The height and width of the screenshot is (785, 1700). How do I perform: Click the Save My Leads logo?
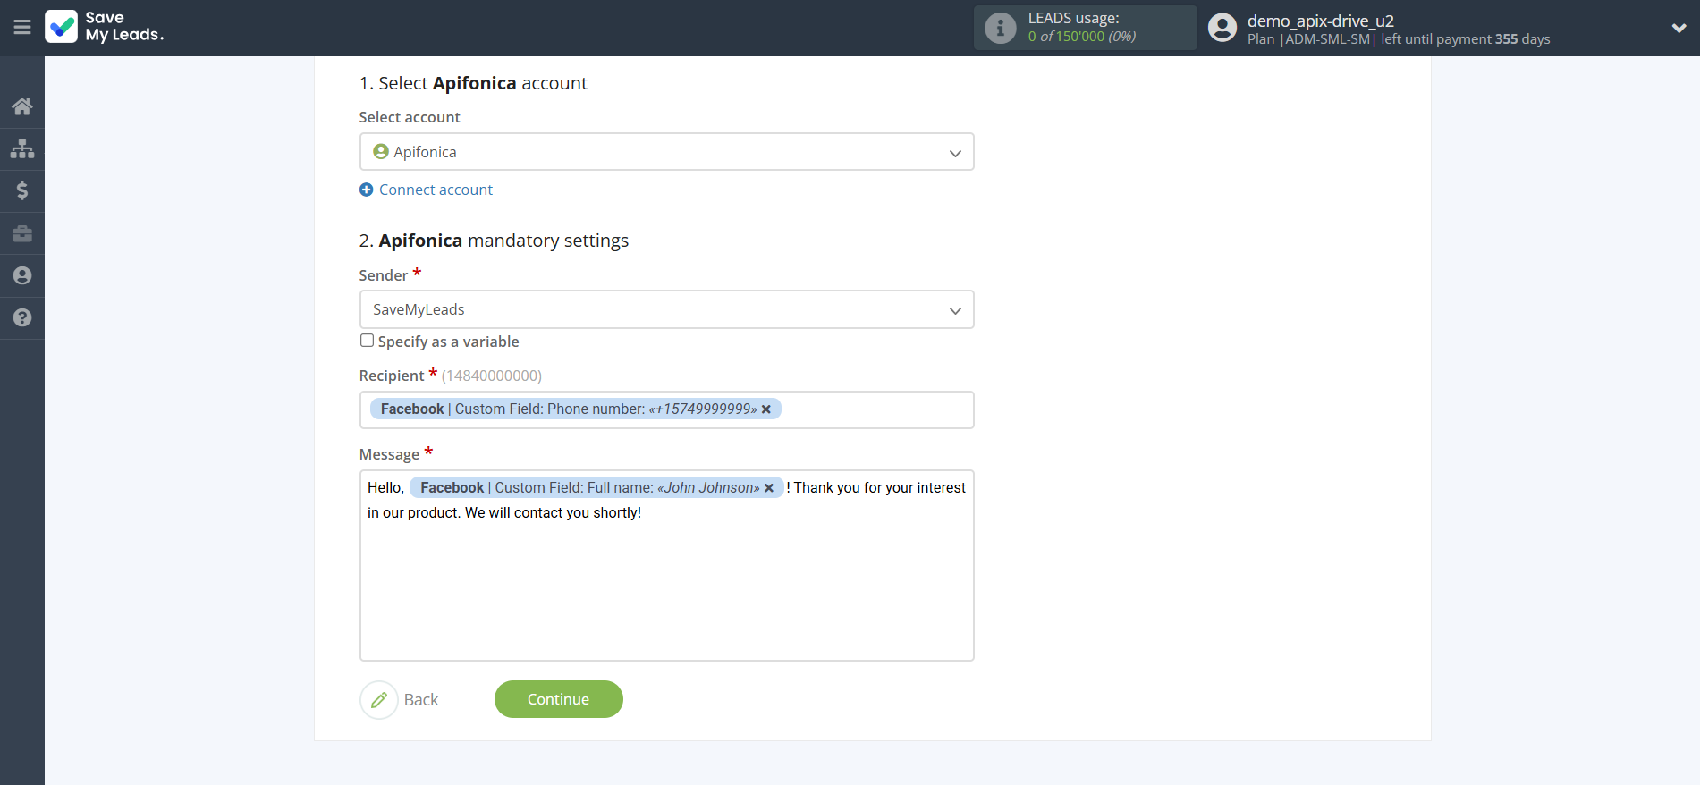105,27
